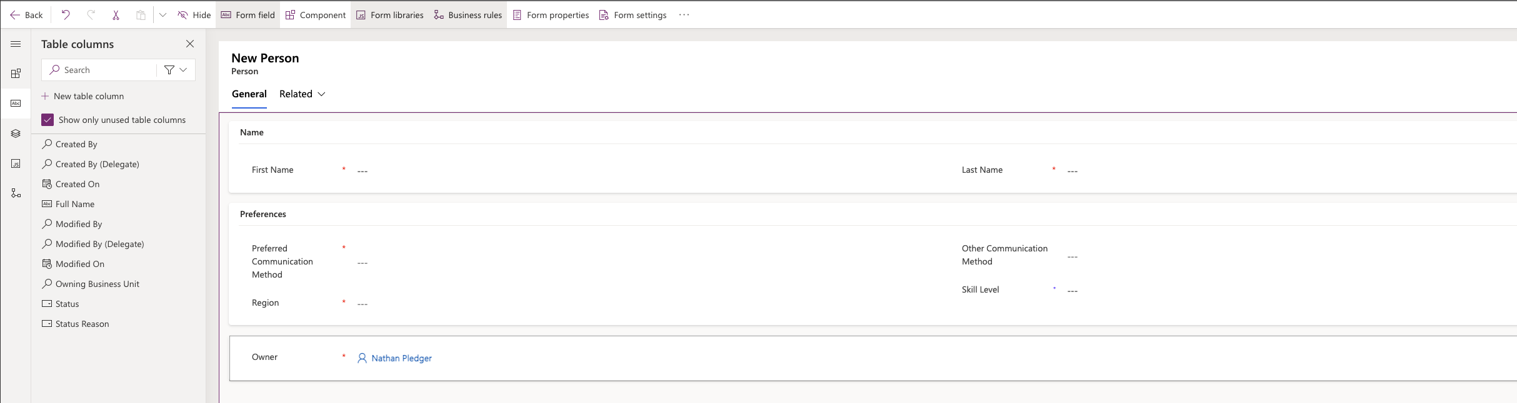Open Form properties from the toolbar
1517x403 pixels.
[x=551, y=15]
